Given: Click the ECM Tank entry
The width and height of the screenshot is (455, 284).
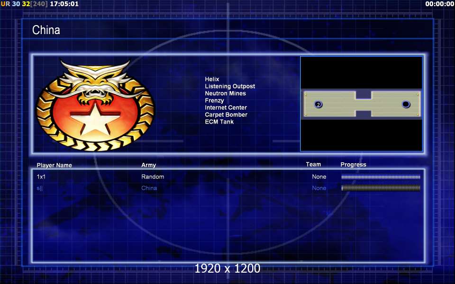Looking at the screenshot, I should pyautogui.click(x=219, y=122).
